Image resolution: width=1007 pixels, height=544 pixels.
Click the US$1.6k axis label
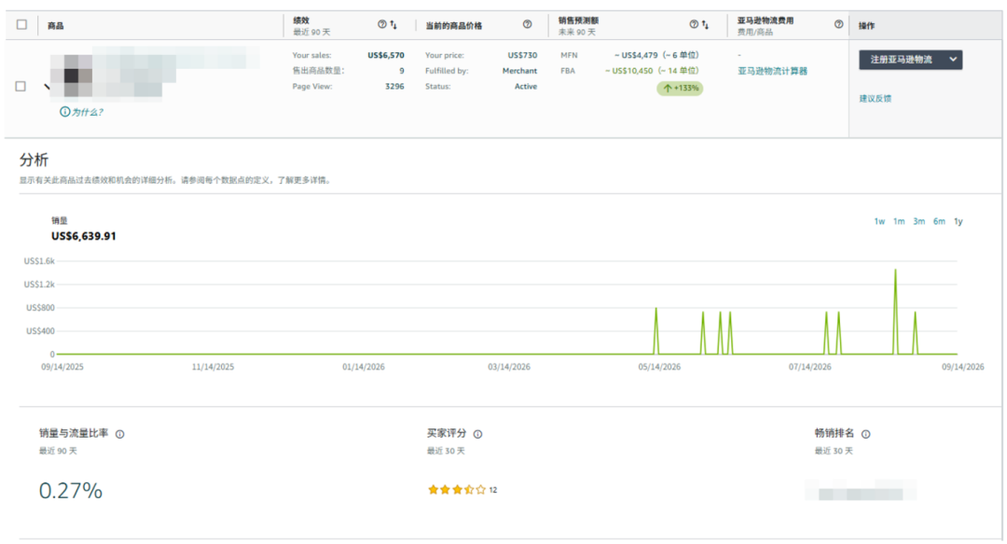(39, 261)
